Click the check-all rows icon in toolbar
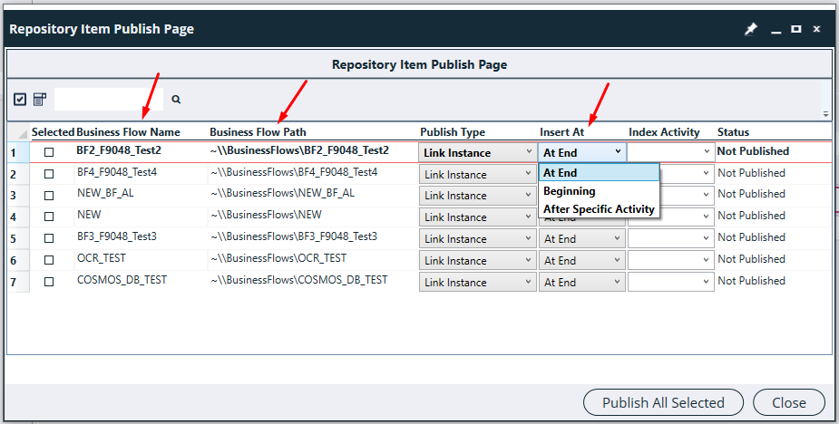This screenshot has width=839, height=424. pyautogui.click(x=20, y=100)
